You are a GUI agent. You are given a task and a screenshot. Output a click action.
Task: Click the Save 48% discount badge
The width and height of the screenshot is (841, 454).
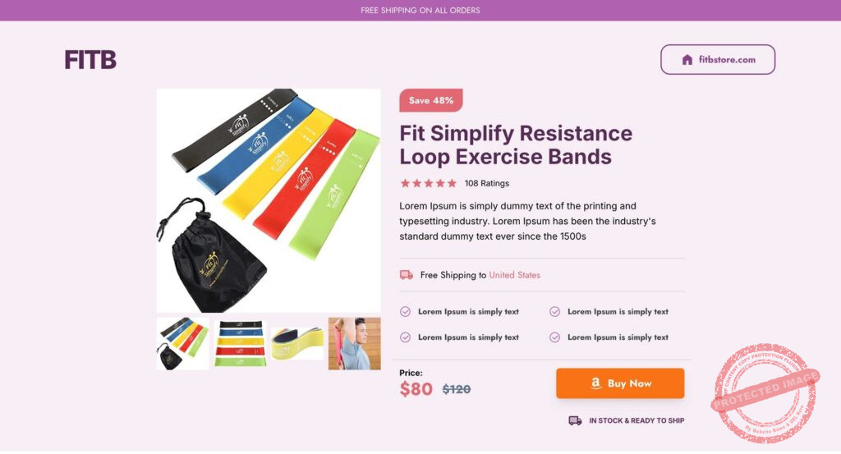pyautogui.click(x=430, y=100)
